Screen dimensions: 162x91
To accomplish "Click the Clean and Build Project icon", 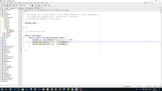I will pos(39,5).
